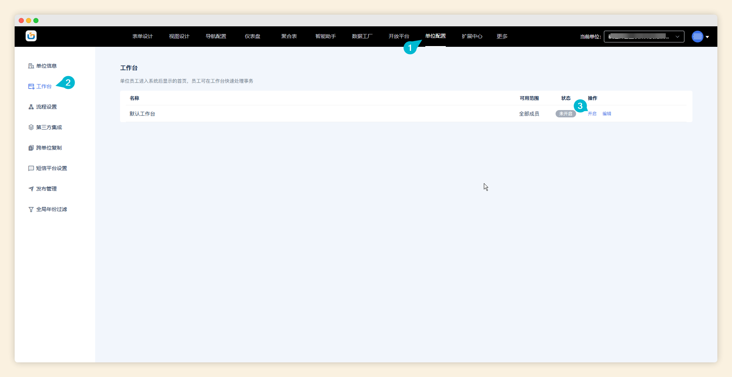This screenshot has height=377, width=732.
Task: Click the 第三方集成 layers icon
Action: tap(31, 127)
